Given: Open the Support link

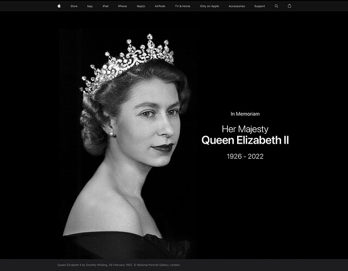Looking at the screenshot, I should pyautogui.click(x=260, y=6).
